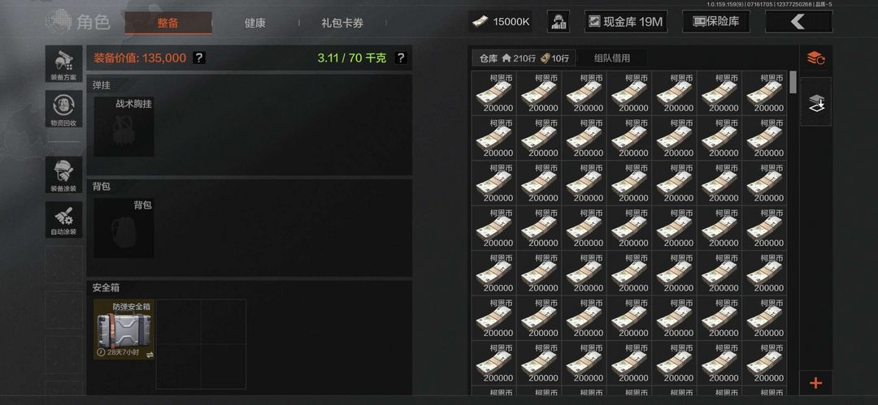The height and width of the screenshot is (405, 878).
Task: Click the question mark beside 装备价值
Action: tap(199, 58)
